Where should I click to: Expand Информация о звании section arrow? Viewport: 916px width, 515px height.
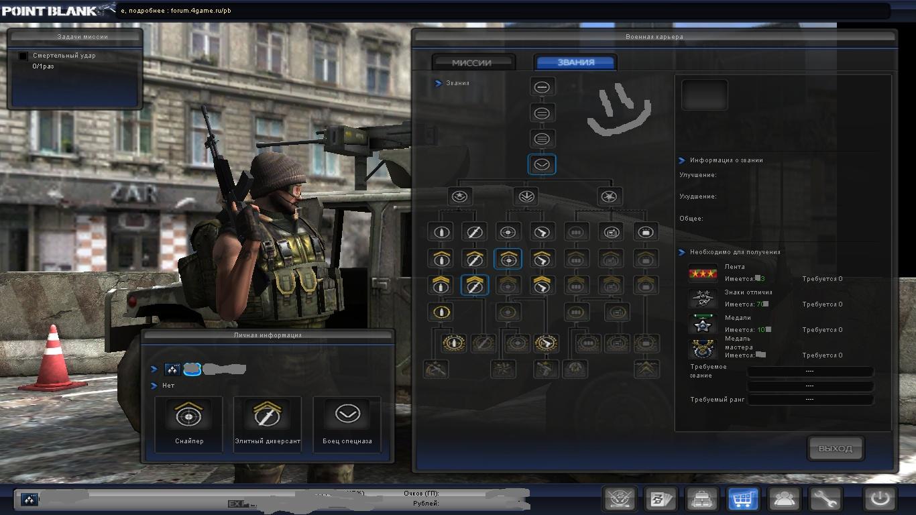click(x=682, y=160)
